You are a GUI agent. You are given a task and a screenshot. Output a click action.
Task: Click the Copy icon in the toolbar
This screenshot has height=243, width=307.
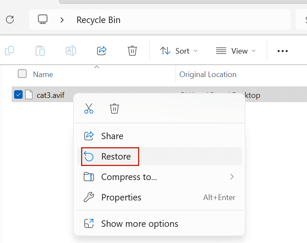click(x=9, y=51)
